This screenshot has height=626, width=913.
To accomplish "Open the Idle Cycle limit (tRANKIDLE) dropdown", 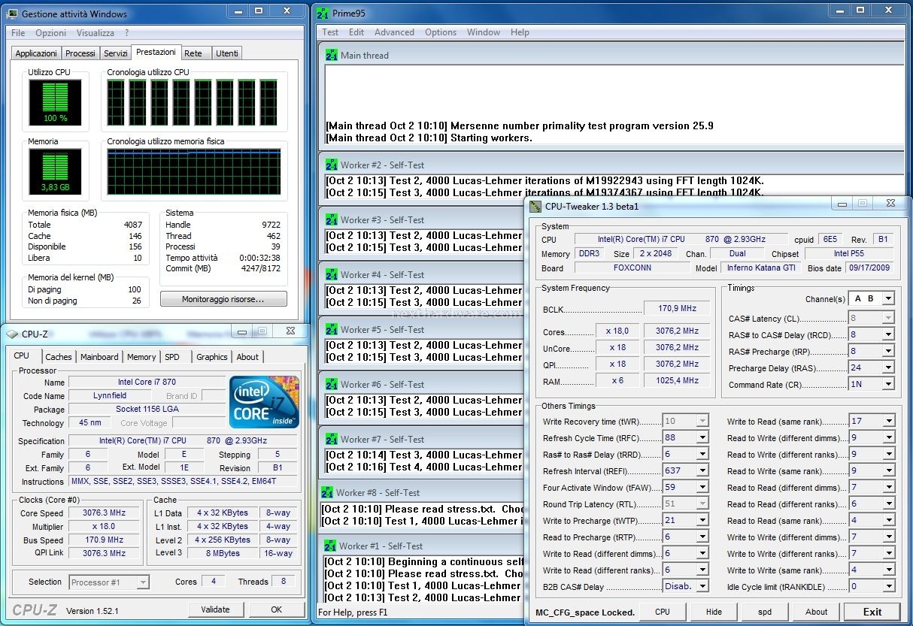I will [889, 586].
